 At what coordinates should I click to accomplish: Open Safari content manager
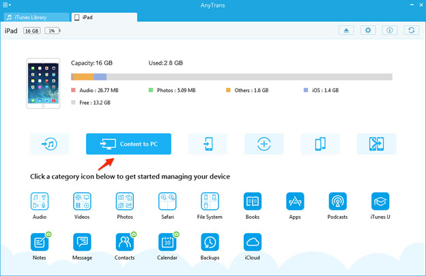point(167,201)
